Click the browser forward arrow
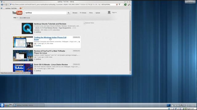The image size is (197, 110). [6, 5]
